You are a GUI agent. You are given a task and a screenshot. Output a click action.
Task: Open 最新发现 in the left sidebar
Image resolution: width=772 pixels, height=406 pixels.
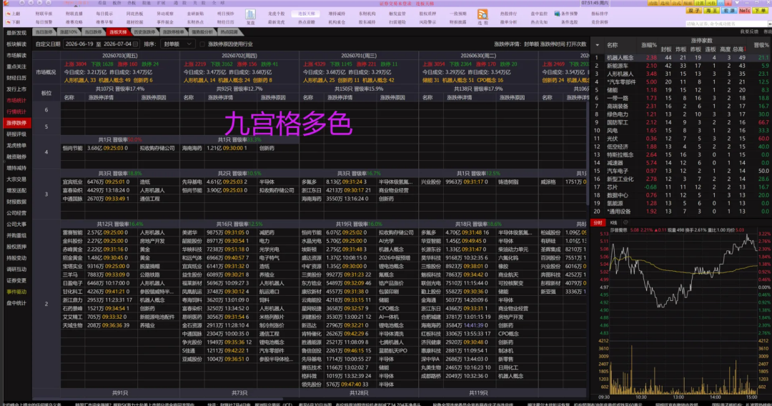click(16, 33)
